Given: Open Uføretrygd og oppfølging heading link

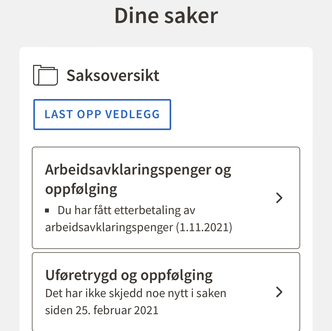Looking at the screenshot, I should 129,275.
